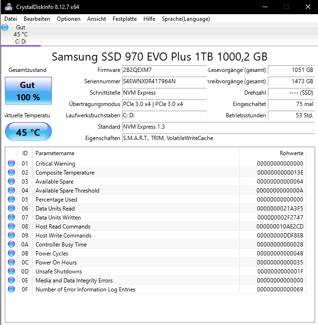Click status circle of Data Units Written row
The height and width of the screenshot is (325, 318).
11,217
